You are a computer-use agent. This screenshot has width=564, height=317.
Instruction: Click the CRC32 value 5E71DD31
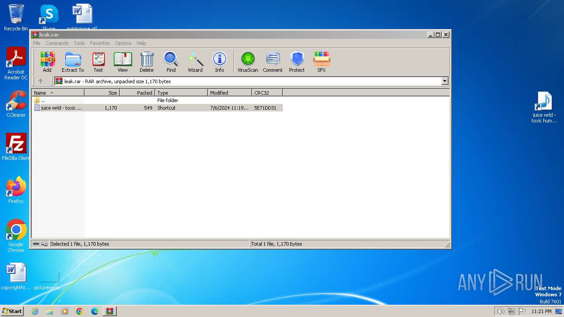click(x=265, y=108)
